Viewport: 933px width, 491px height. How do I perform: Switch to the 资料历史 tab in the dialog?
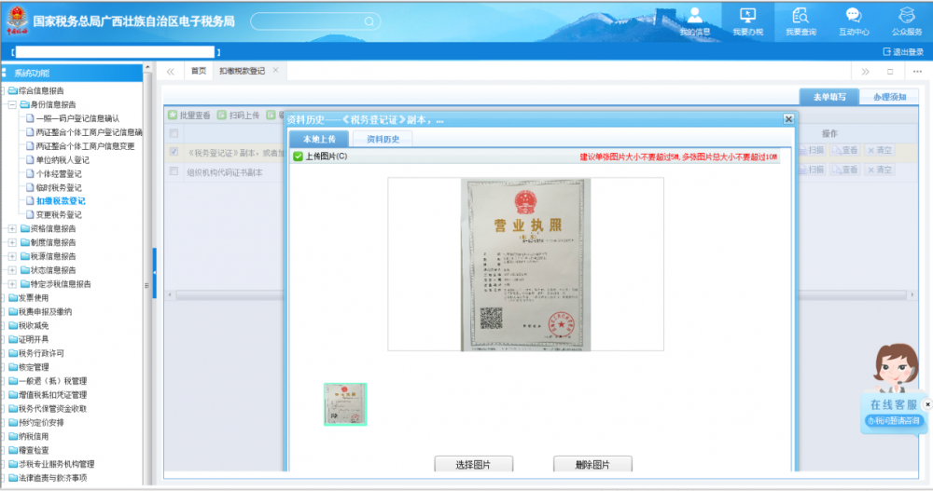pos(383,139)
